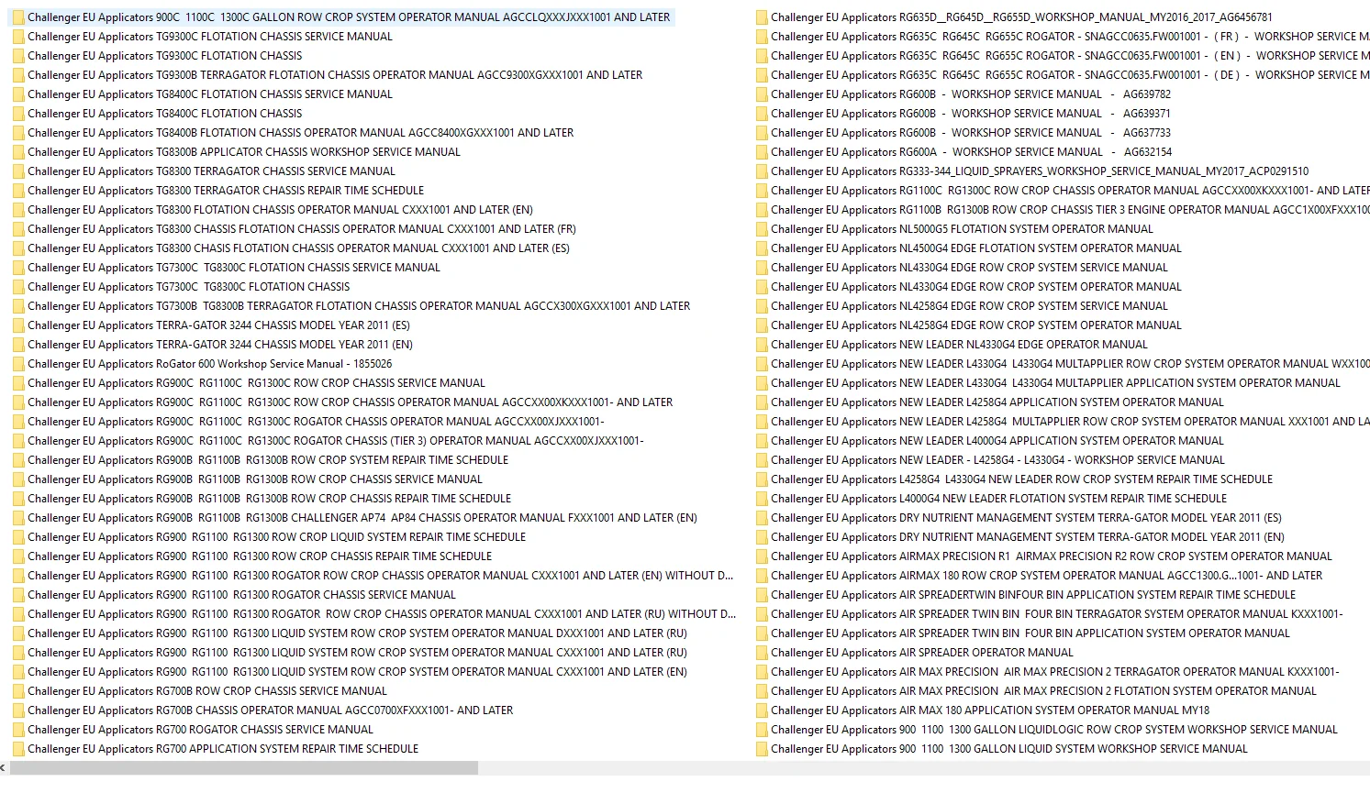Select 'AIR SPREADERTWIN BINFOUR BIN APPLICATION SYSTEM REPAIR' name
Image resolution: width=1370 pixels, height=793 pixels.
1033,595
